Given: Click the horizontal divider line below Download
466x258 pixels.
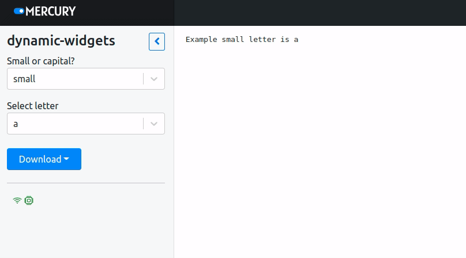Looking at the screenshot, I should tap(86, 183).
